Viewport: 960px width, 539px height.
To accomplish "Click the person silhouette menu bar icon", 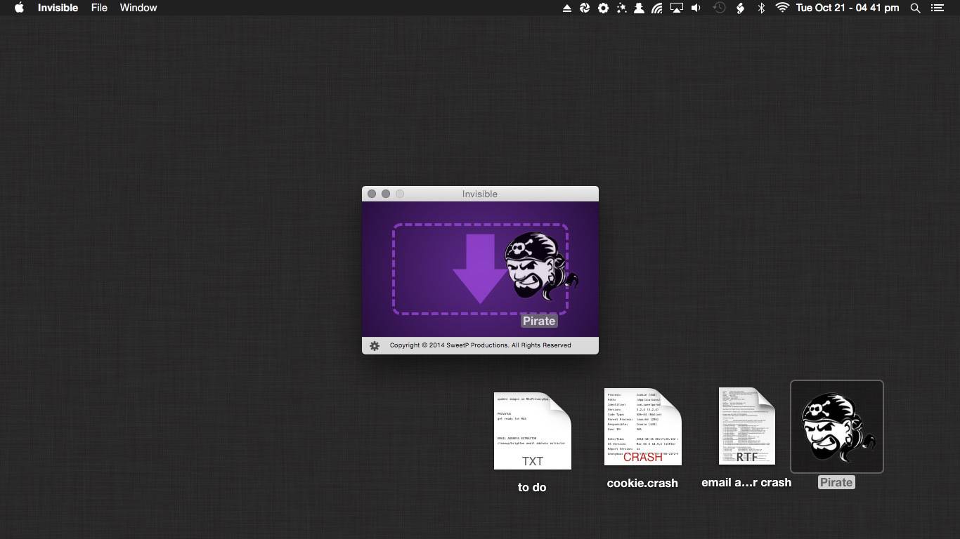I will click(639, 8).
